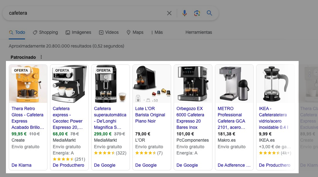The width and height of the screenshot is (318, 177).
Task: Click De Google under L'OR card
Action: pyautogui.click(x=146, y=165)
